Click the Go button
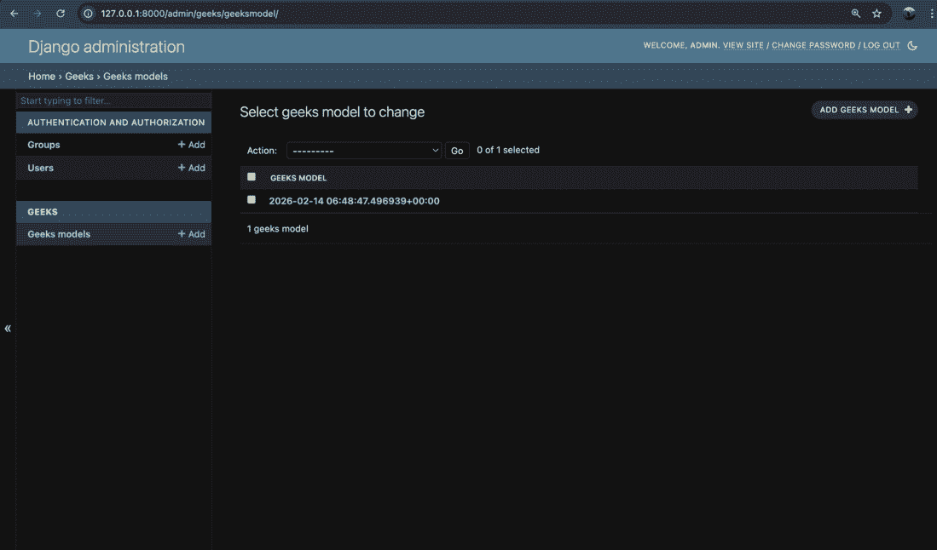Image resolution: width=937 pixels, height=550 pixels. pyautogui.click(x=457, y=151)
